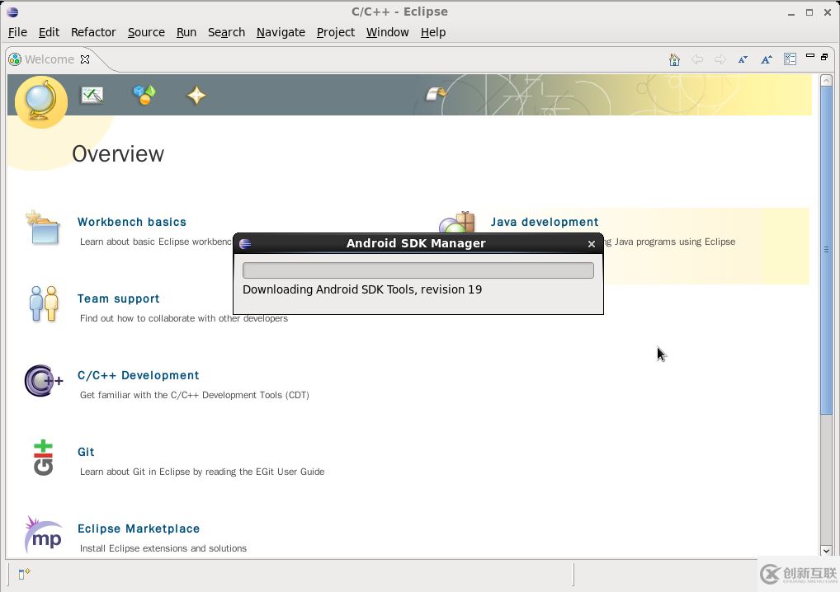Click the scrollbar up arrow
The image size is (840, 592).
tap(826, 80)
